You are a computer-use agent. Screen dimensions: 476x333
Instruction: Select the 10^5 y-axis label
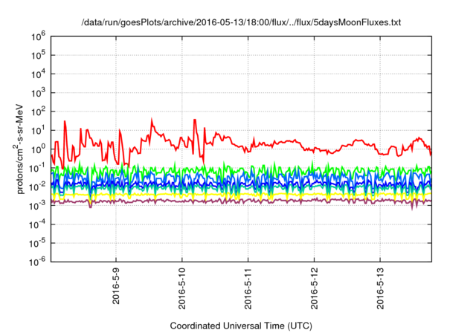38,56
